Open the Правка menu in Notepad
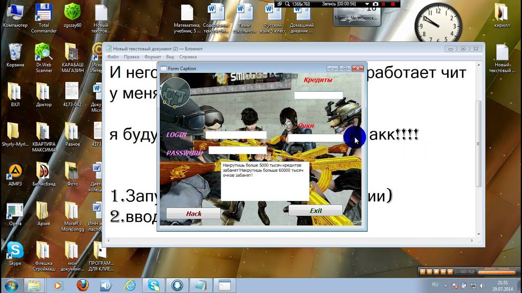Screen dimensions: 522x293 pos(131,57)
